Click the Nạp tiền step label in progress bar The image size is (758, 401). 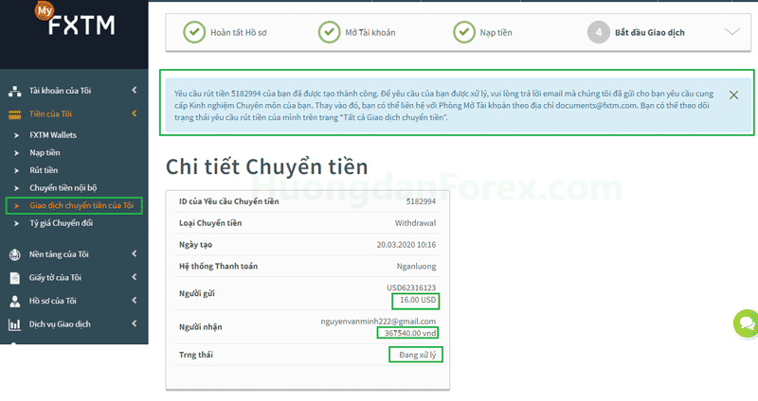[x=496, y=33]
